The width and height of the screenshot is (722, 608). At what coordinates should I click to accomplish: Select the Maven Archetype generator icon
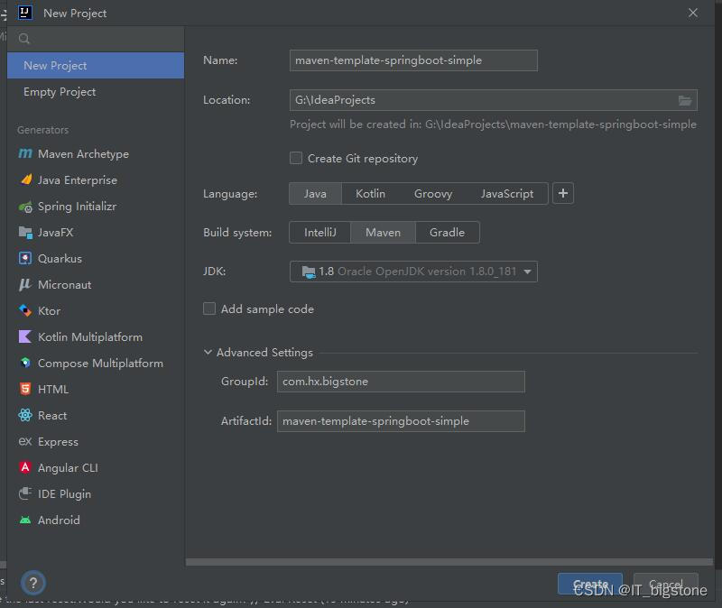pyautogui.click(x=25, y=153)
